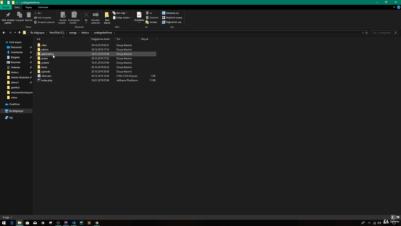The image size is (401, 226).
Task: Open Resimler in the sidebar
Action: pos(16,62)
